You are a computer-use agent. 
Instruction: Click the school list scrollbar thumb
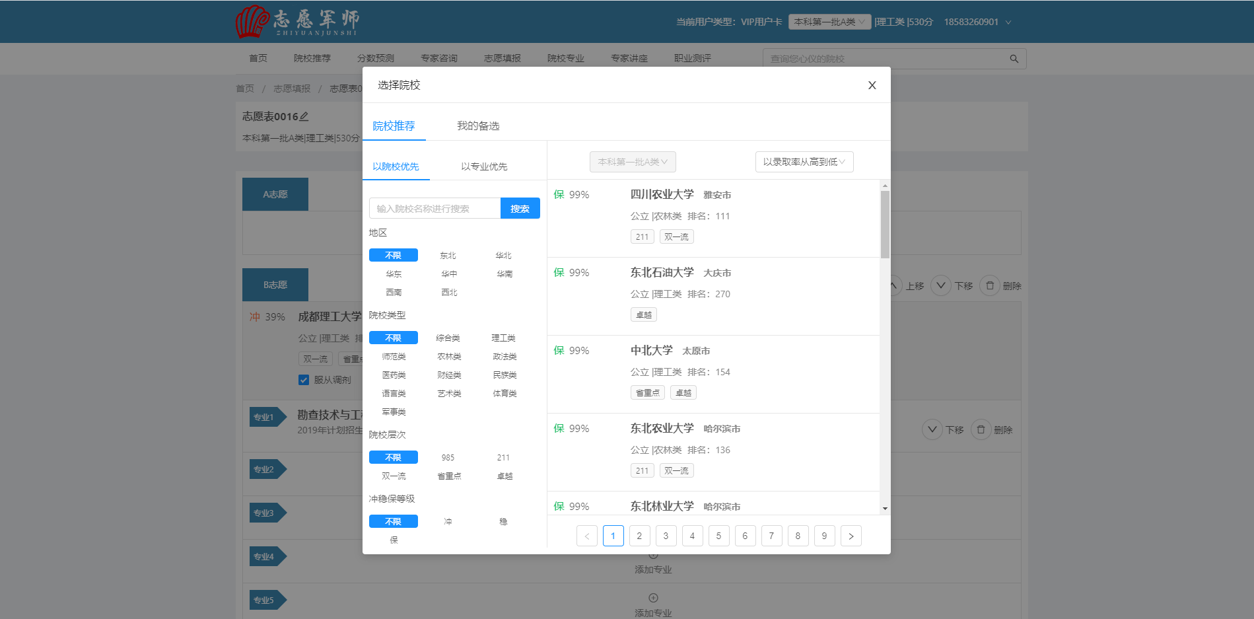885,225
